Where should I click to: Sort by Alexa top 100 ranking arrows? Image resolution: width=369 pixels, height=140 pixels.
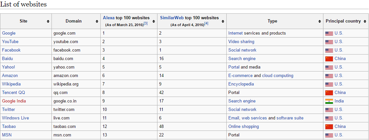tap(154, 21)
